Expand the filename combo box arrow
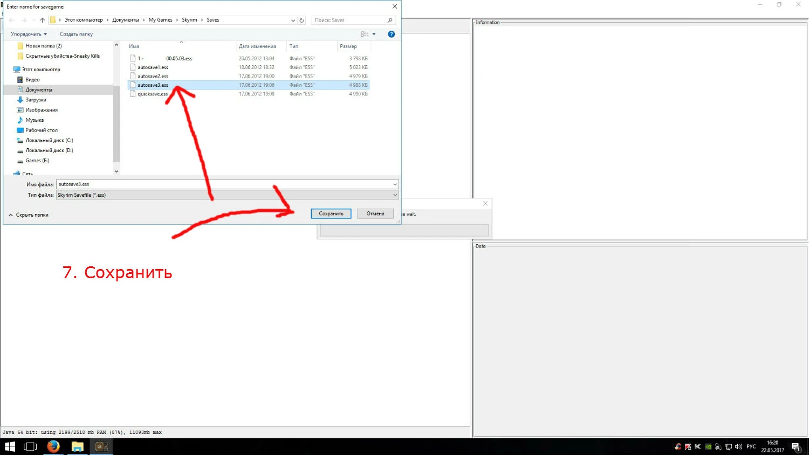 pyautogui.click(x=394, y=184)
